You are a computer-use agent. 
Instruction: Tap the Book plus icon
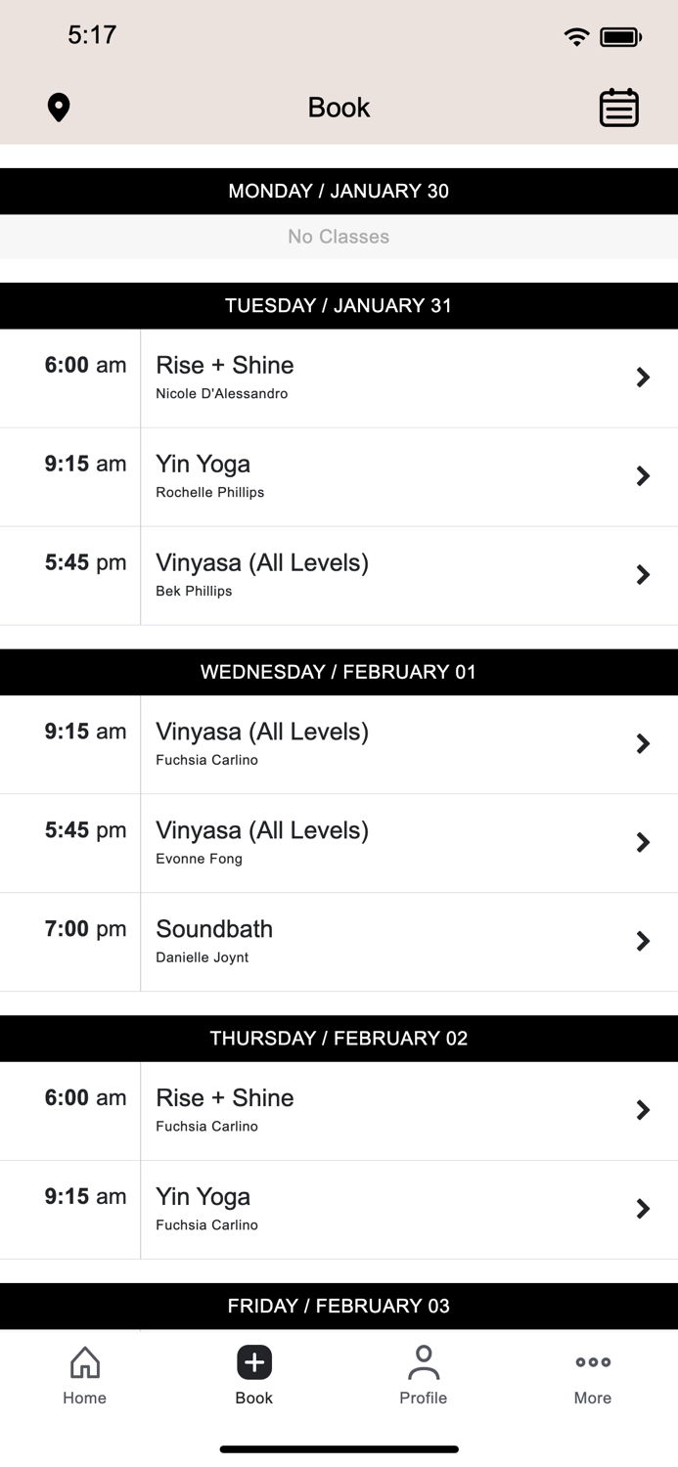click(253, 1361)
